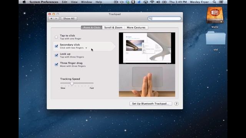Image resolution: width=246 pixels, height=138 pixels.
Task: Click the Trackpad window title
Action: click(x=115, y=14)
